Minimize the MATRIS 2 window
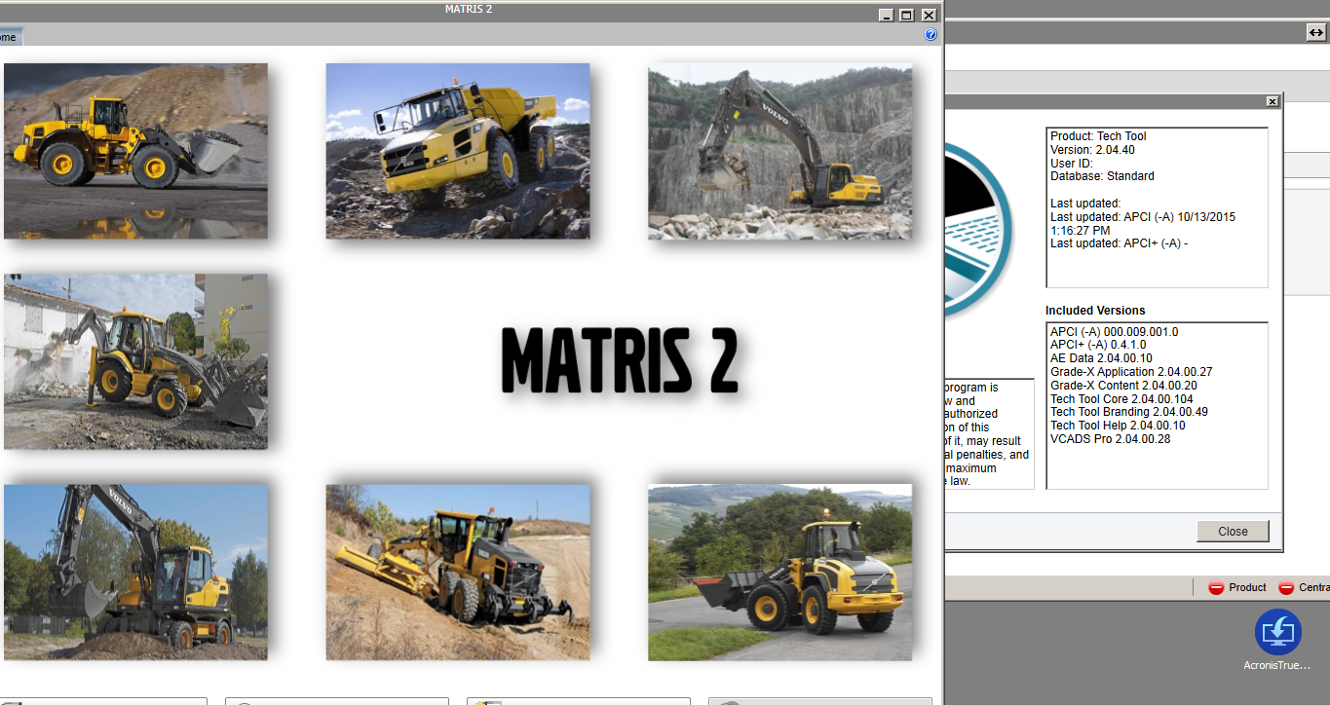The width and height of the screenshot is (1330, 706). click(886, 15)
